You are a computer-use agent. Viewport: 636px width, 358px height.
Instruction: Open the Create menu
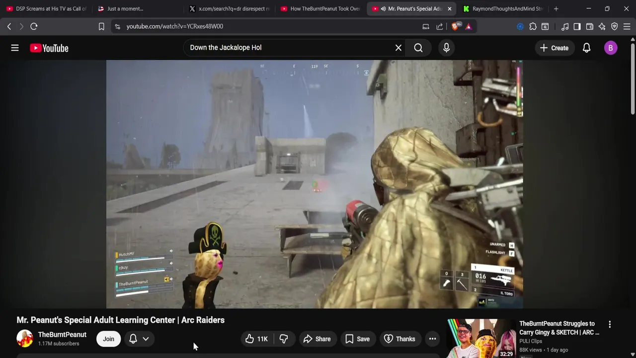click(554, 48)
